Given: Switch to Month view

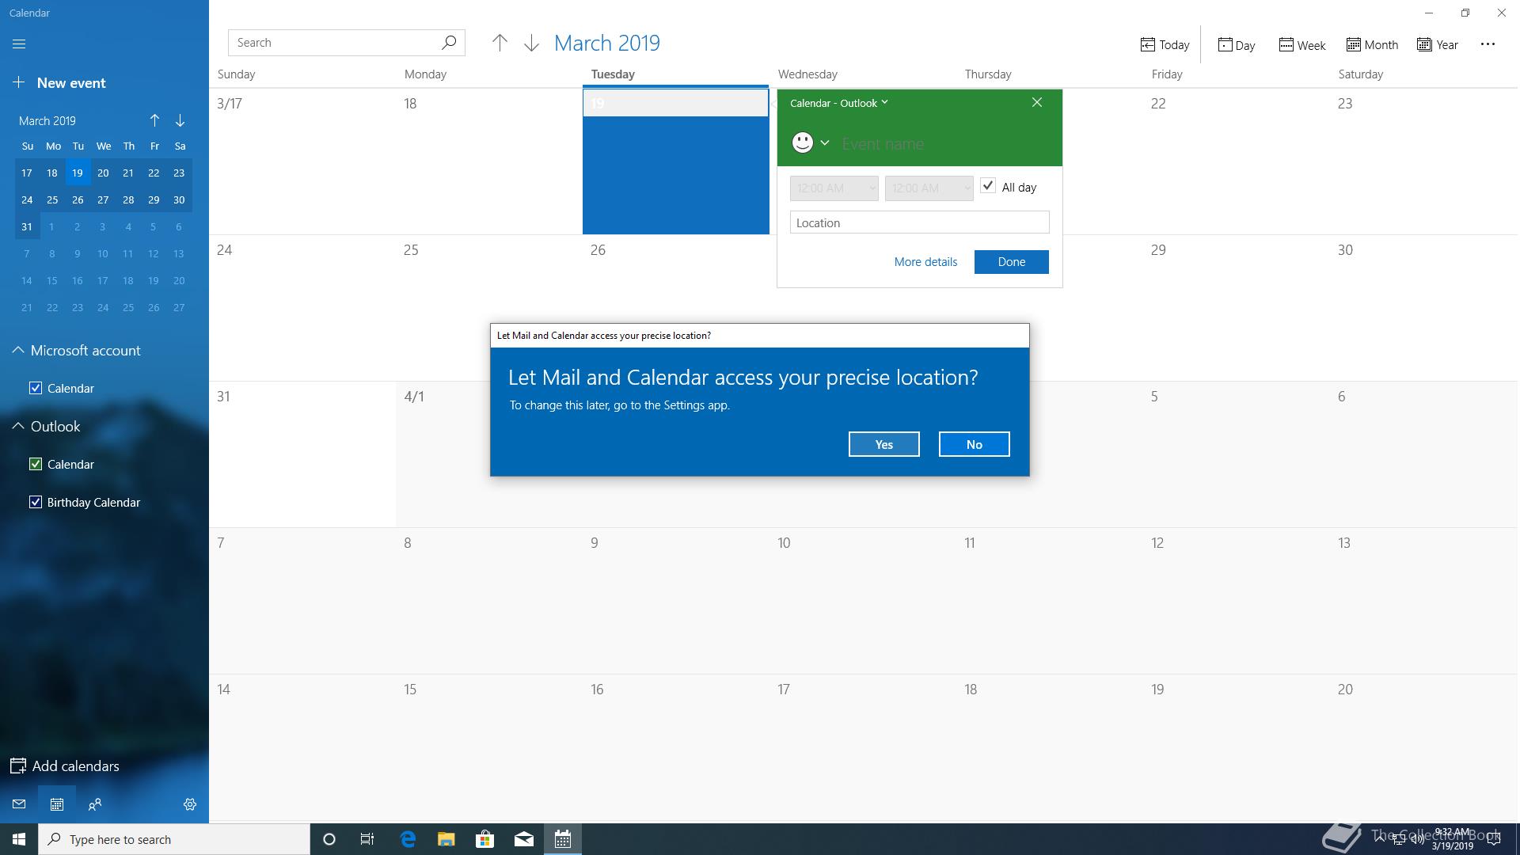Looking at the screenshot, I should (x=1372, y=44).
